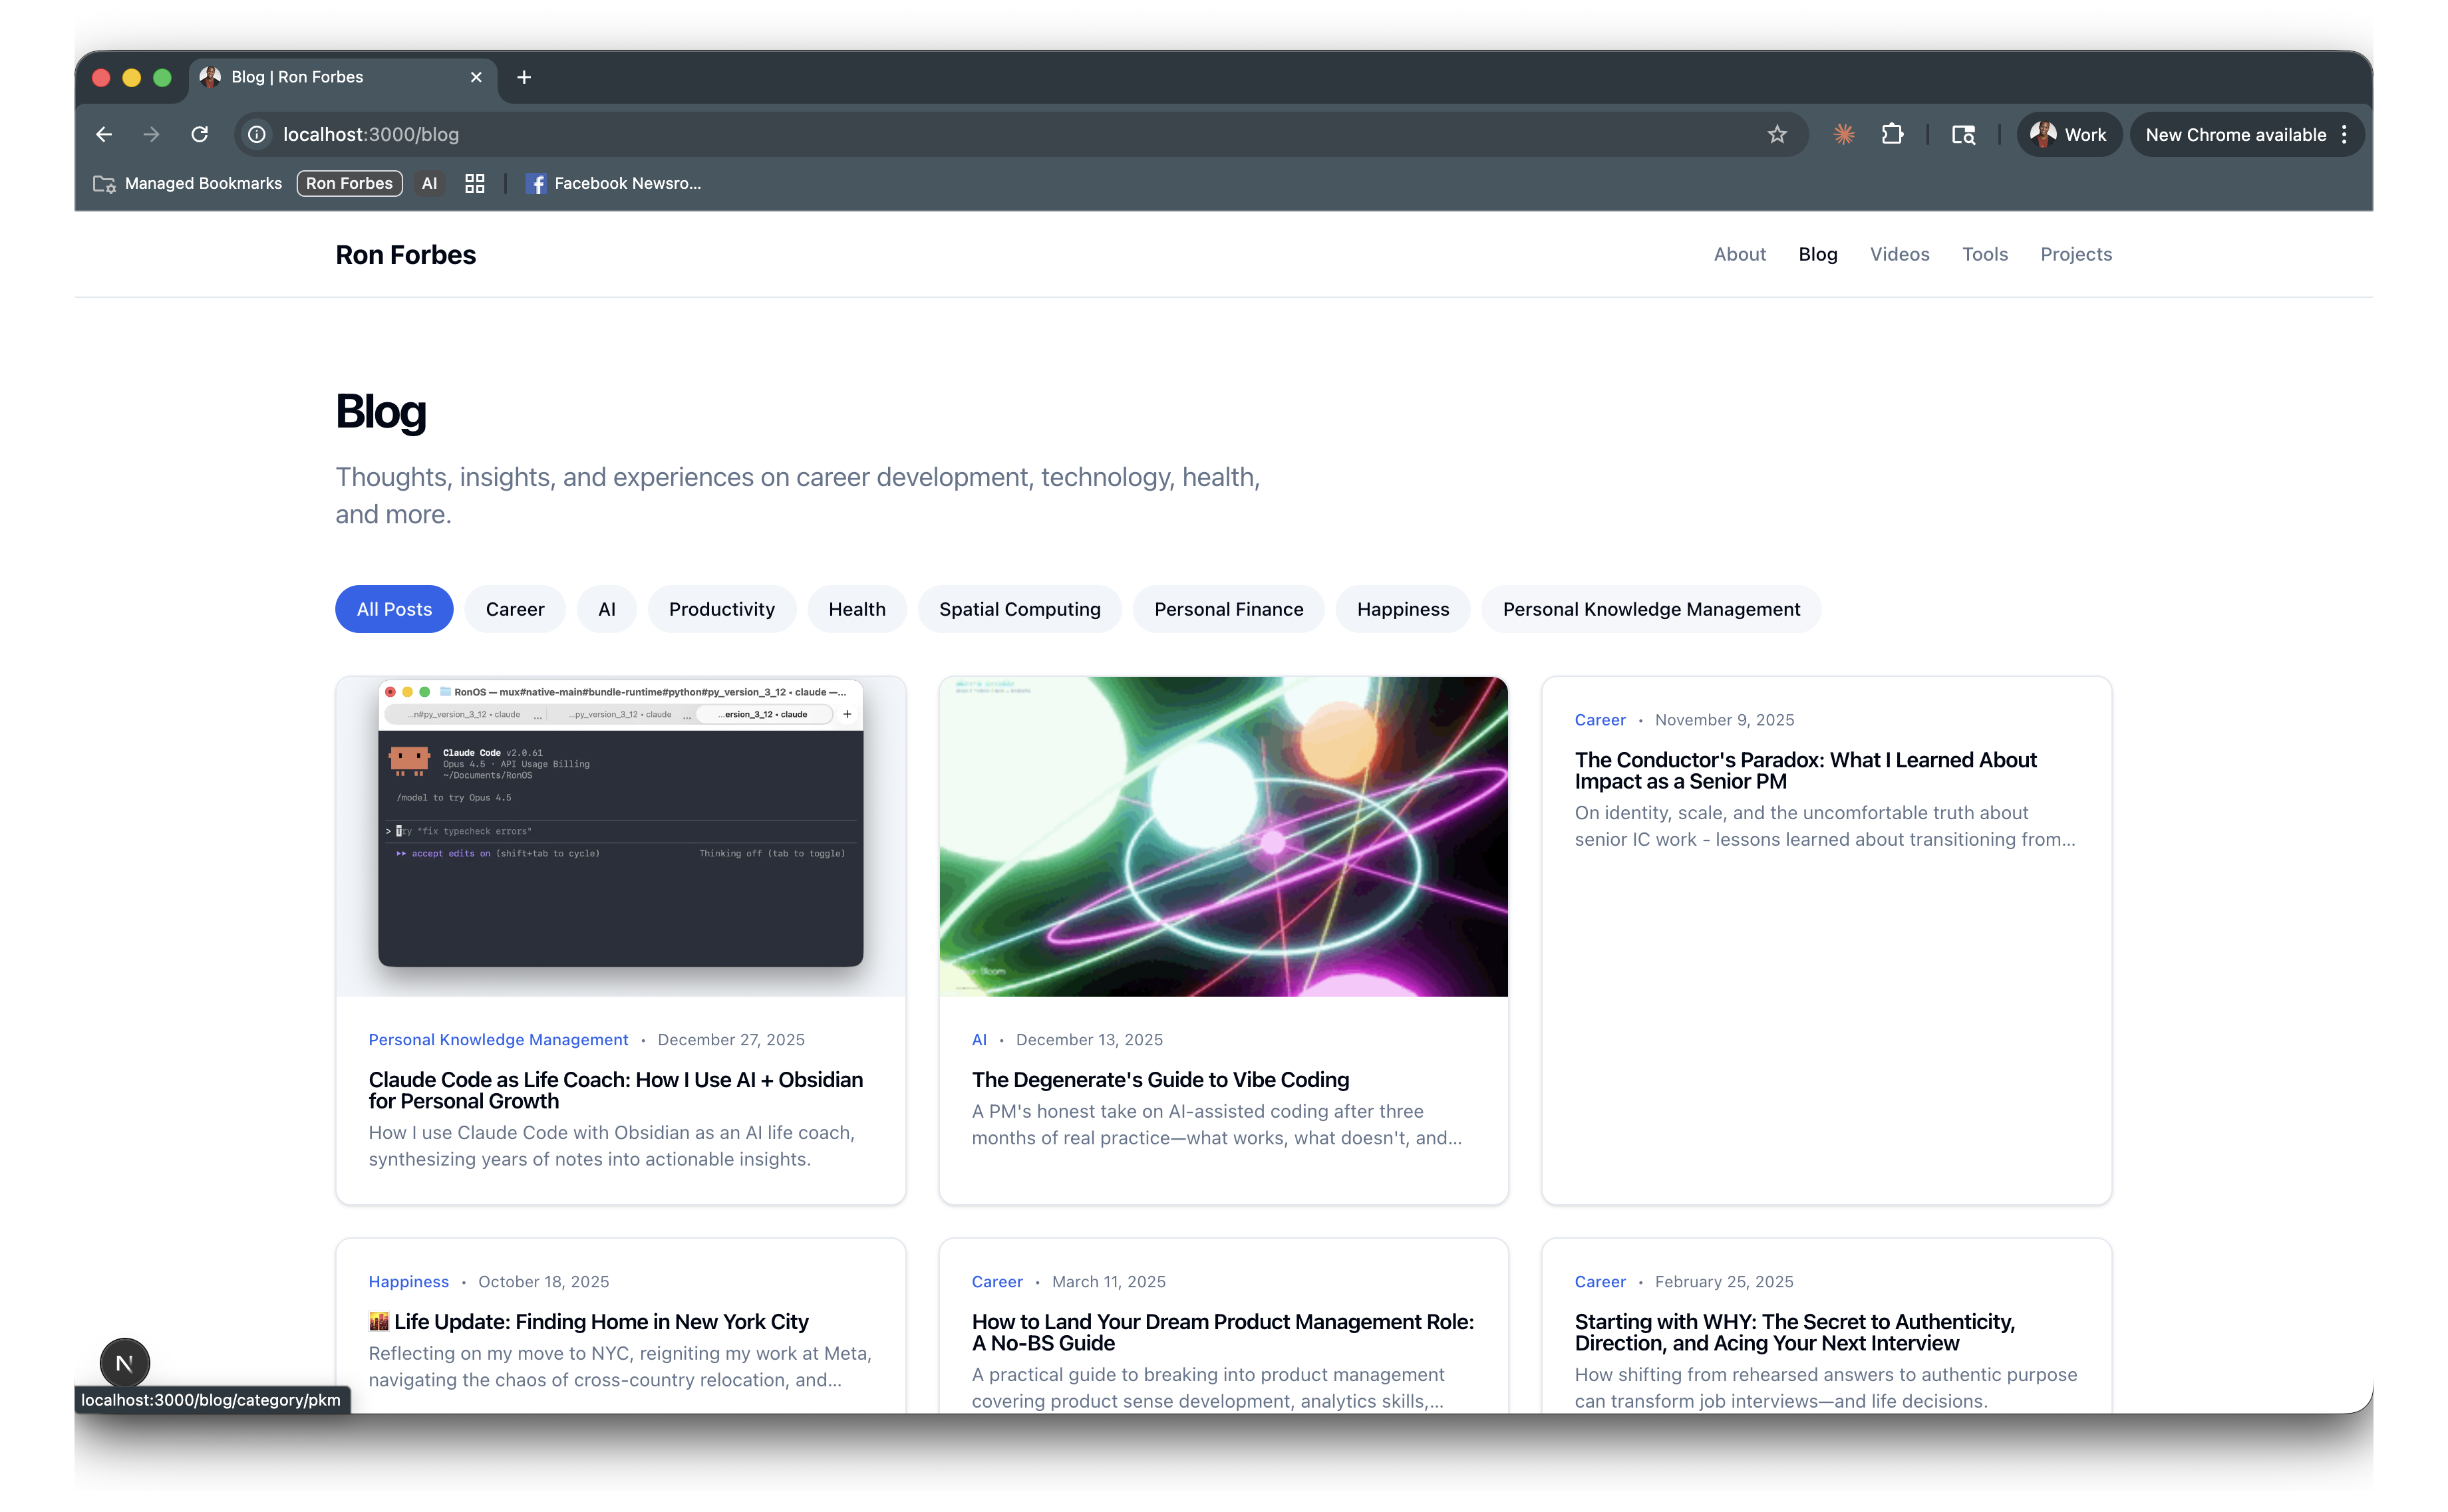Bookmark this page using the star icon
Image resolution: width=2448 pixels, height=1512 pixels.
coord(1777,134)
